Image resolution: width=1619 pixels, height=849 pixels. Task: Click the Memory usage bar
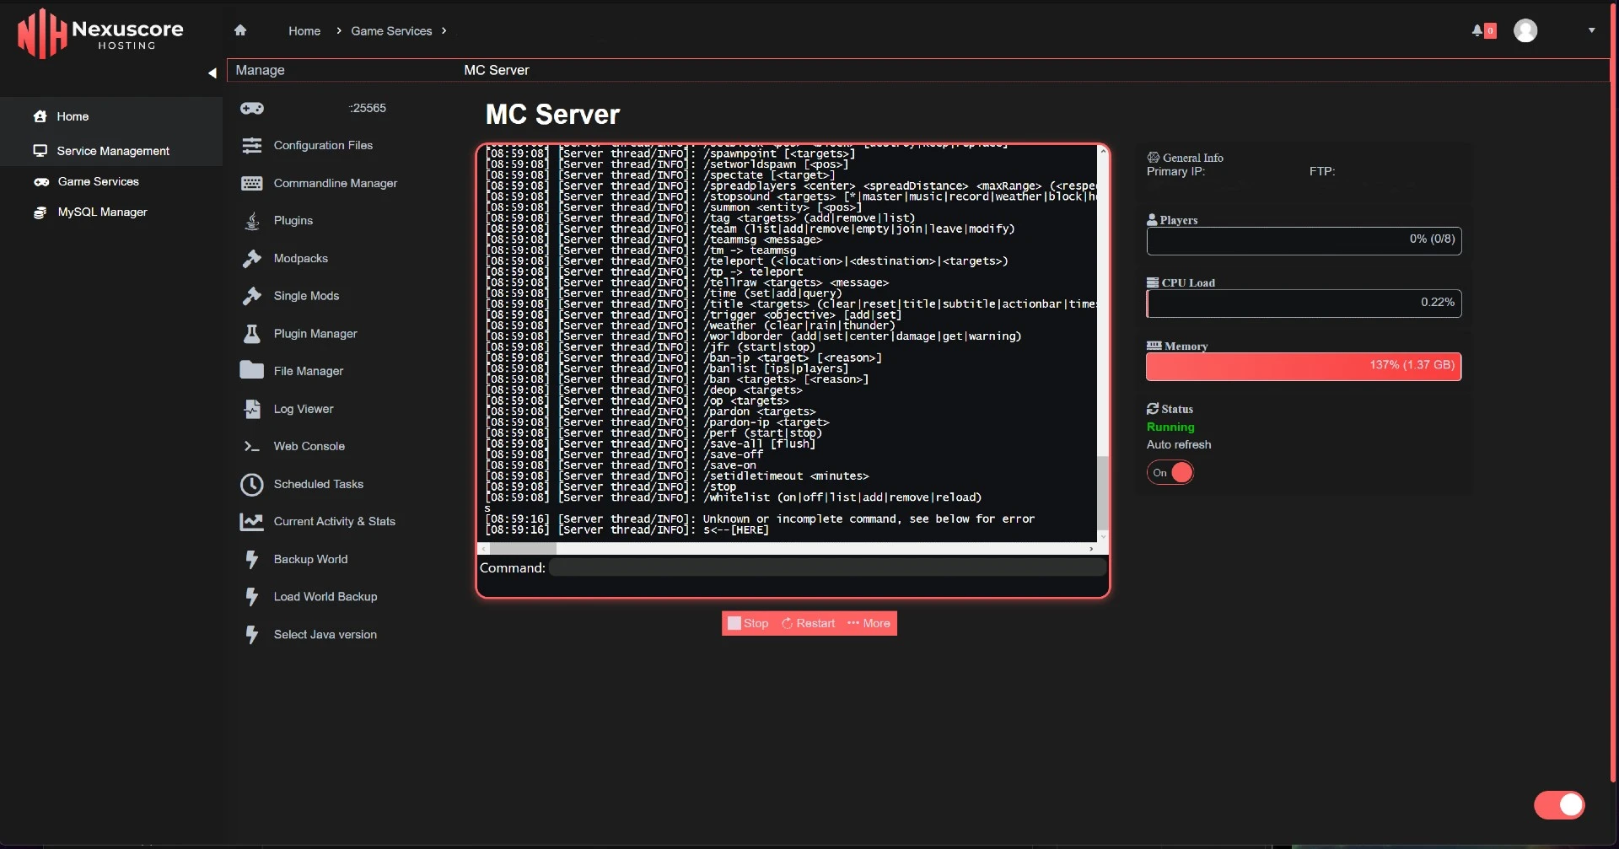(1304, 367)
